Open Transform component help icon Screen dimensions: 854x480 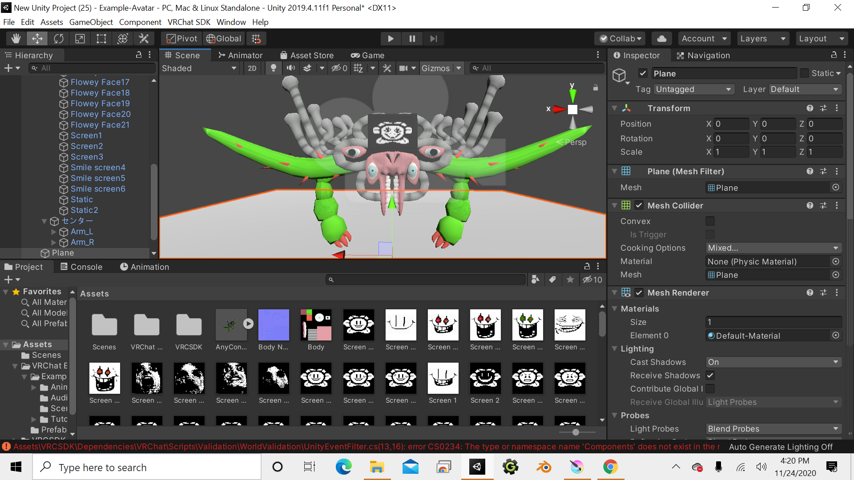810,108
